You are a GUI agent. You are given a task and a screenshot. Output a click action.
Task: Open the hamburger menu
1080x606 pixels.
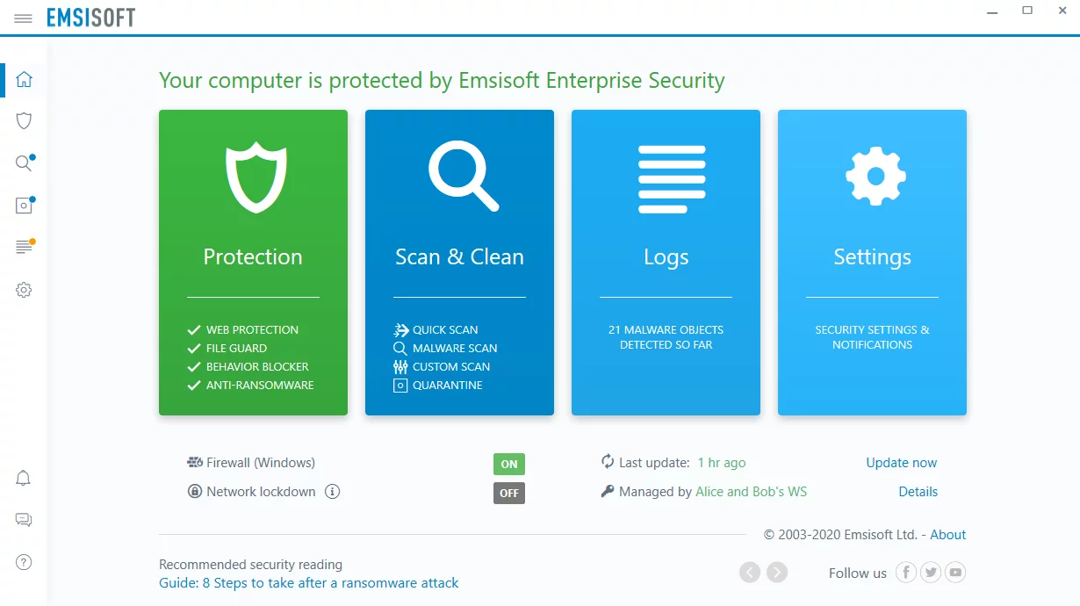[x=23, y=18]
